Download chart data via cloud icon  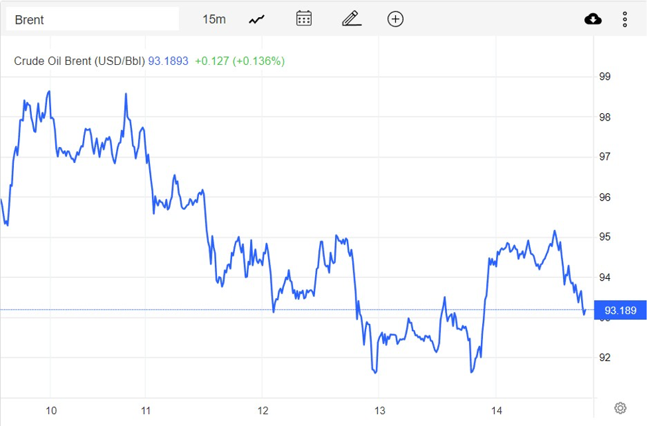coord(593,19)
